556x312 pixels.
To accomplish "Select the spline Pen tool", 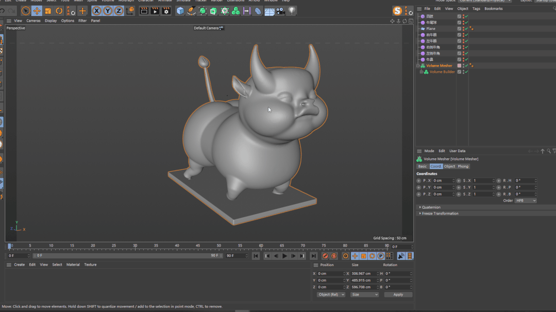I will click(x=191, y=11).
